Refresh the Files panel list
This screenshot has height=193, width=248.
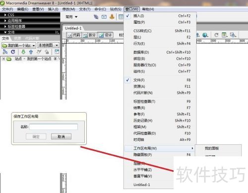(13, 52)
